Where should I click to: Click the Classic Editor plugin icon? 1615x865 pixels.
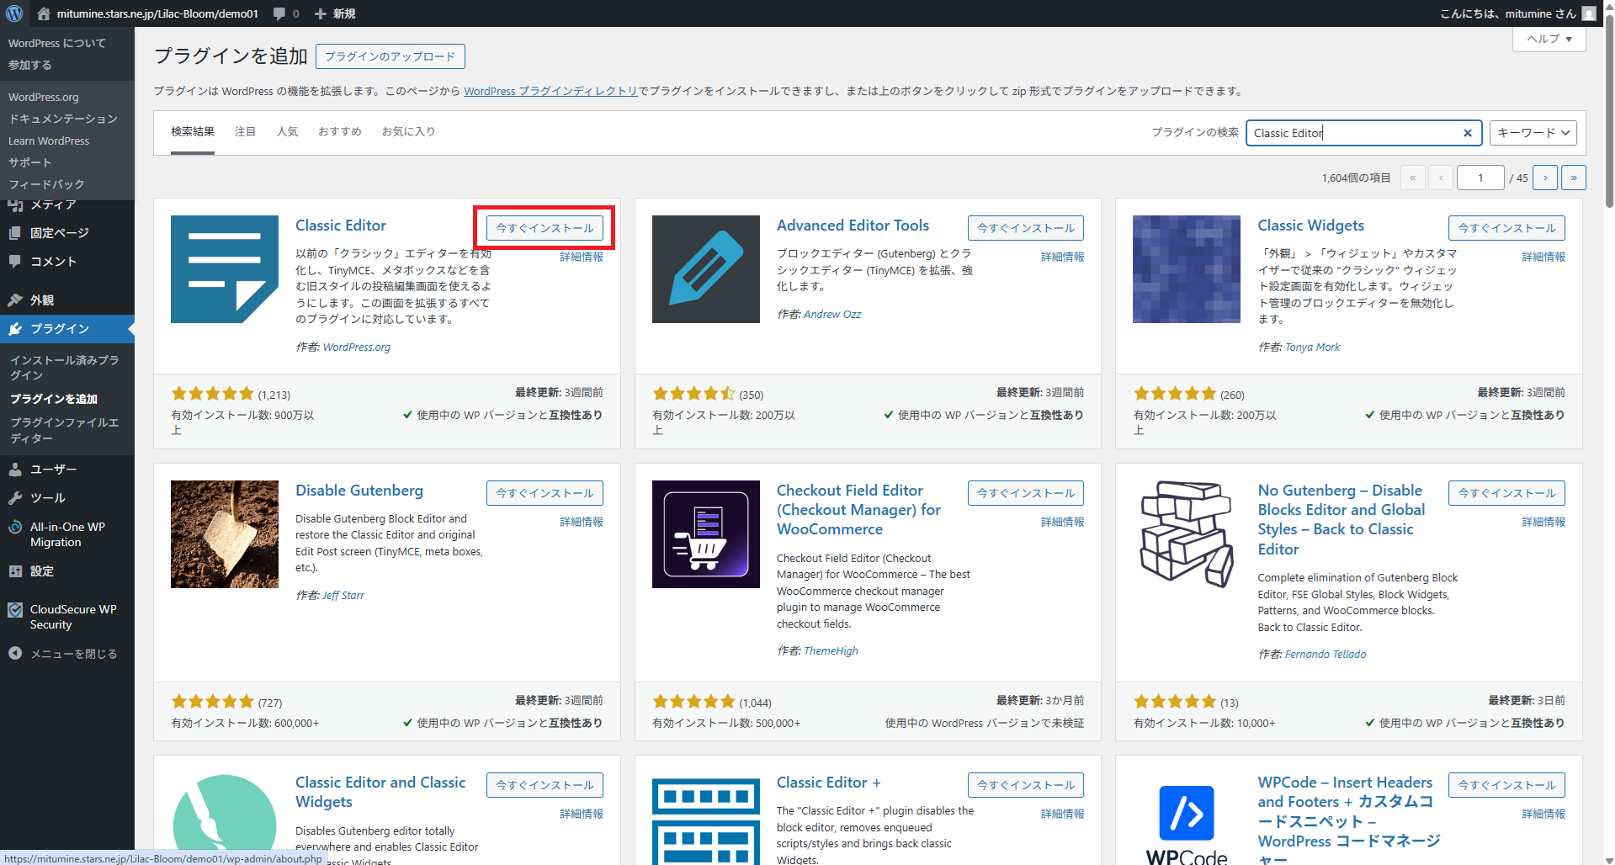(224, 269)
